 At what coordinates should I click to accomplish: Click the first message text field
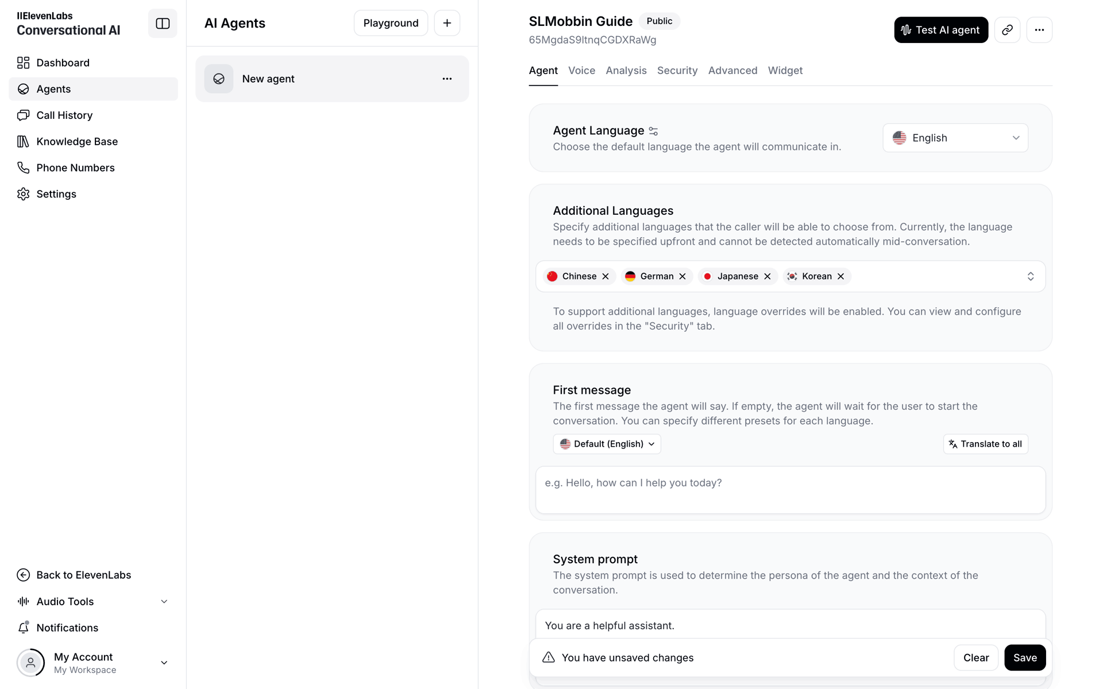[x=790, y=490]
